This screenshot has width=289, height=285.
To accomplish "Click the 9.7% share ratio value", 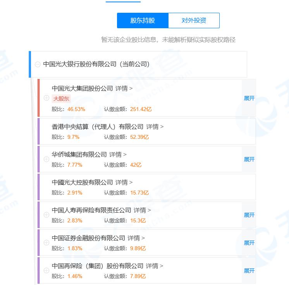I will click(x=73, y=137).
